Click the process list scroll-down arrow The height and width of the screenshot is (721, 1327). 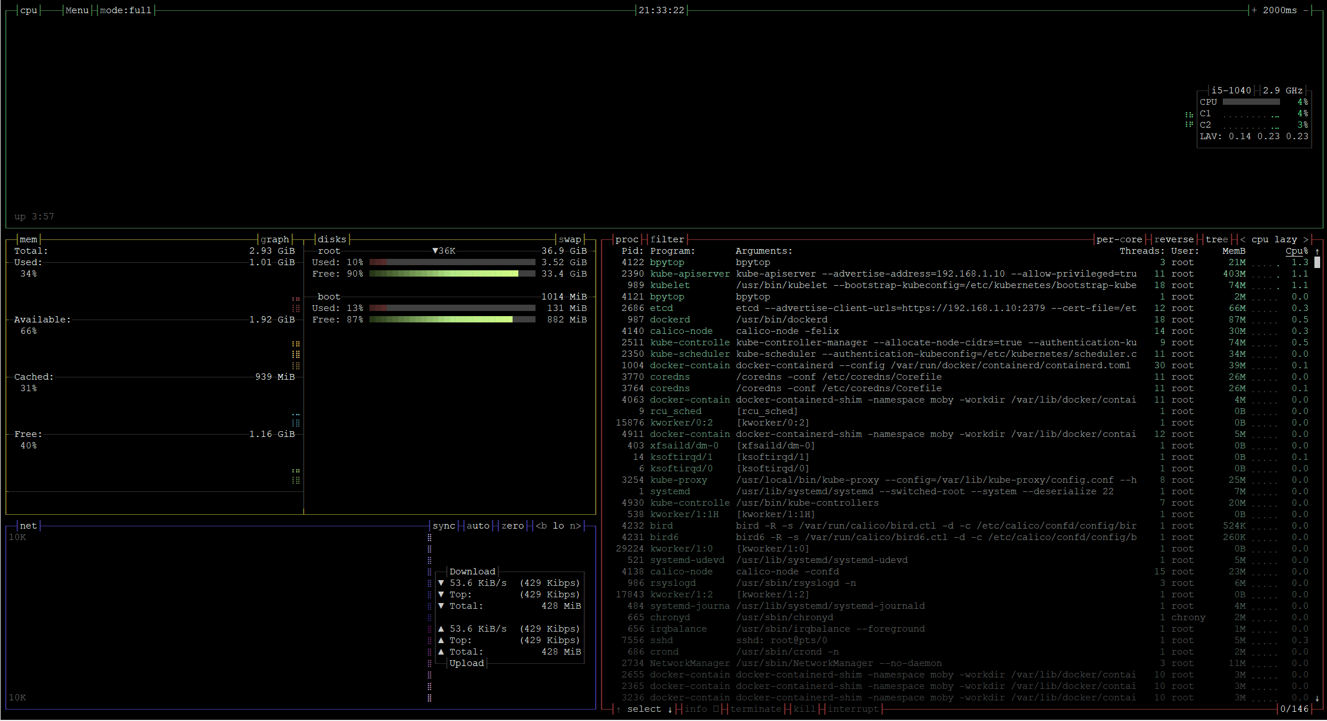coord(1317,698)
